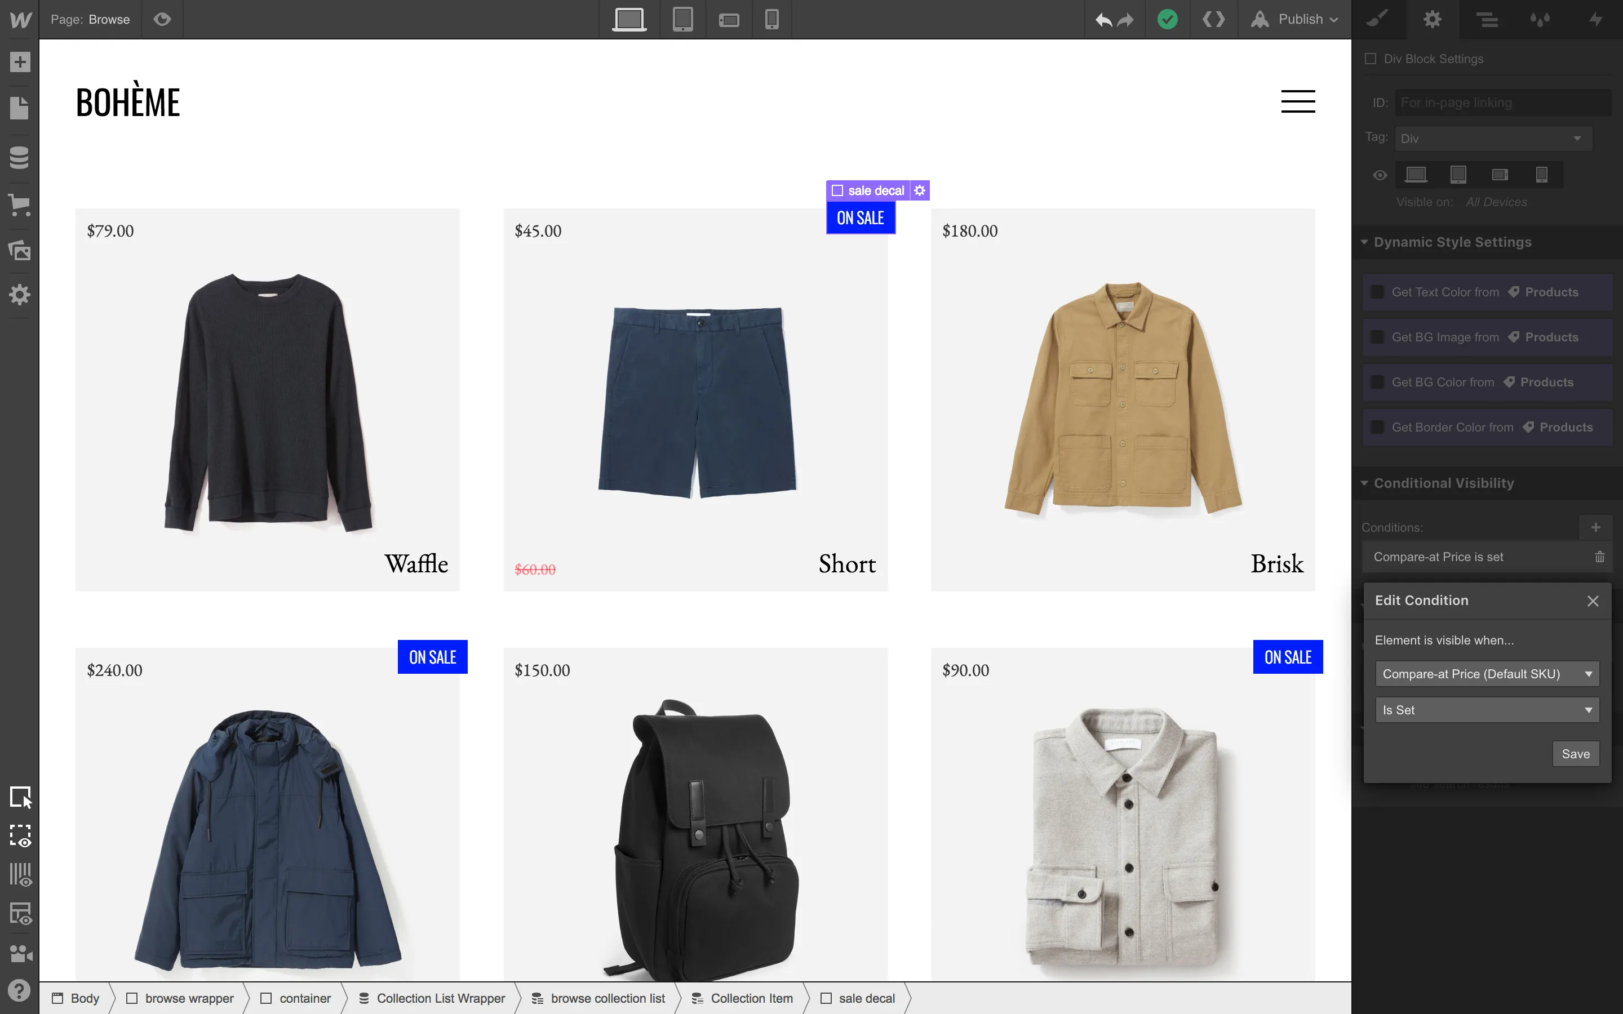Screen dimensions: 1623x1014
Task: Open the Pages panel
Action: click(x=20, y=108)
